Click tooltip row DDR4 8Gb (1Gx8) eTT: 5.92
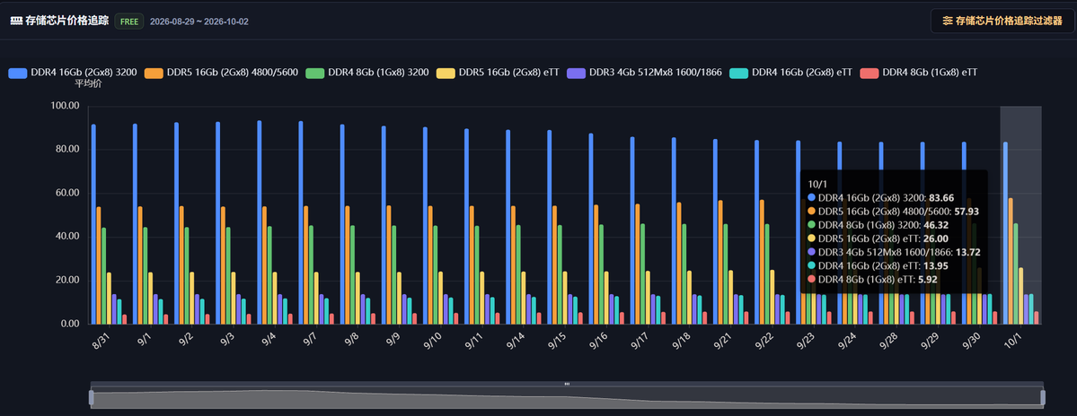Image resolution: width=1077 pixels, height=416 pixels. (873, 279)
